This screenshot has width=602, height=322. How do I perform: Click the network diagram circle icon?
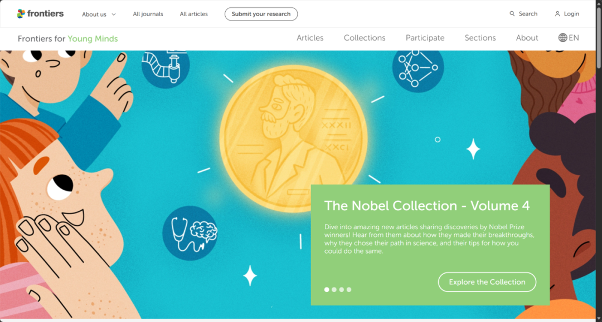[417, 68]
